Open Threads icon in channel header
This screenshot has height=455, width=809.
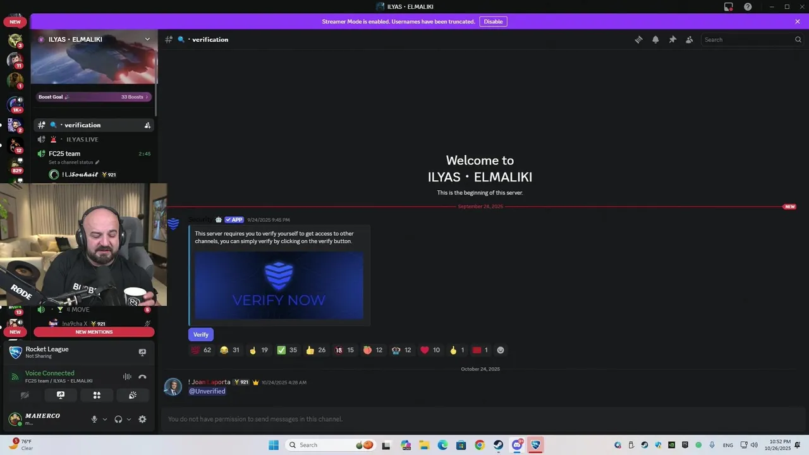(x=638, y=39)
